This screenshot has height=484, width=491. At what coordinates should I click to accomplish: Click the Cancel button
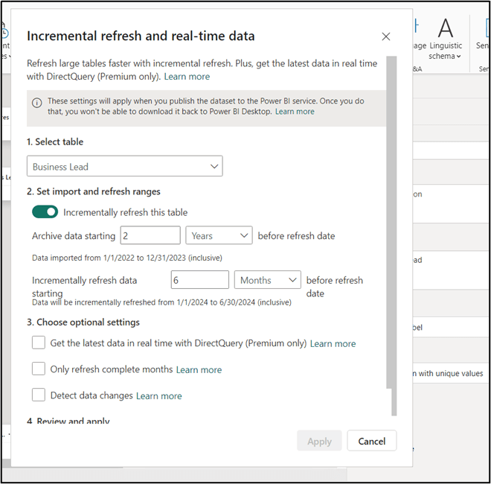[x=371, y=441]
